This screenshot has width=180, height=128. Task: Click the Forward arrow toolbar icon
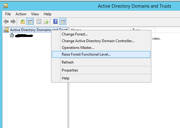(x=13, y=21)
